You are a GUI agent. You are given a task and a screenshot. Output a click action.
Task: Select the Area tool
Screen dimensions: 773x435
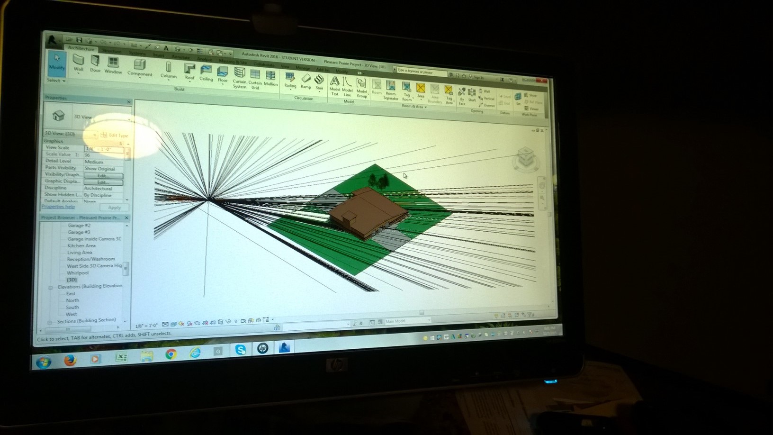[421, 91]
